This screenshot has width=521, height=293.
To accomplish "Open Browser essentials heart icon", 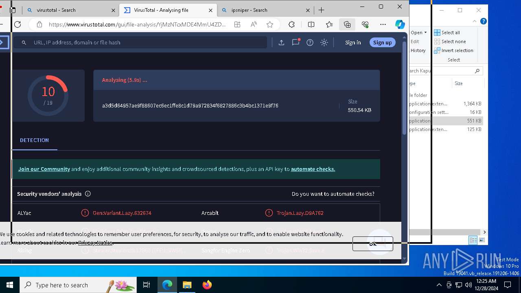I will coord(365,24).
